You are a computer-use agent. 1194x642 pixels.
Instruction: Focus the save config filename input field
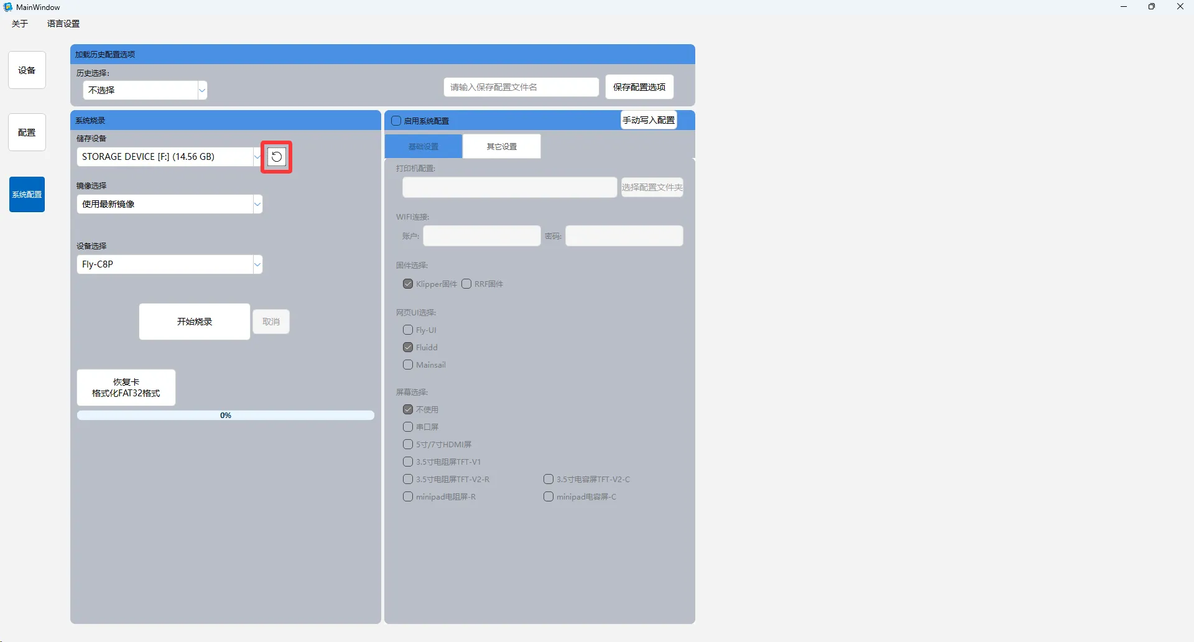[x=521, y=87]
